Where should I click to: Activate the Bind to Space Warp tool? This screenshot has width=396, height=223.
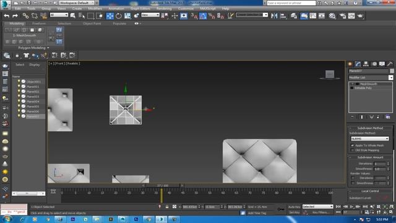[x=43, y=15]
